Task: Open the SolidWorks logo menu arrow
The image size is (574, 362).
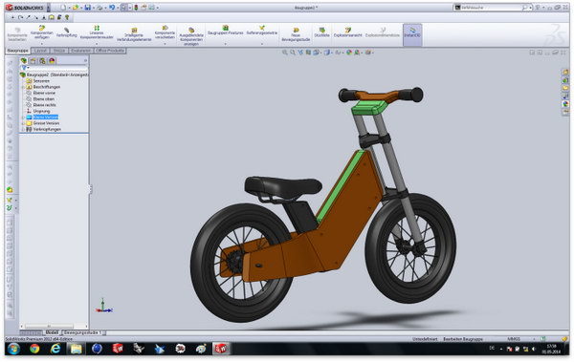Action: tap(49, 8)
